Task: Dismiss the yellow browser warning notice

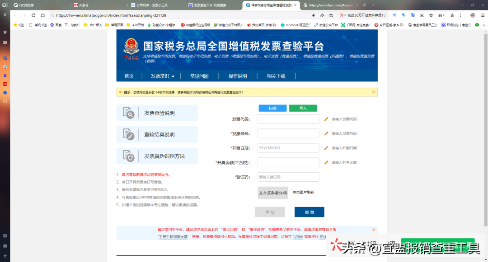Action: 373,92
